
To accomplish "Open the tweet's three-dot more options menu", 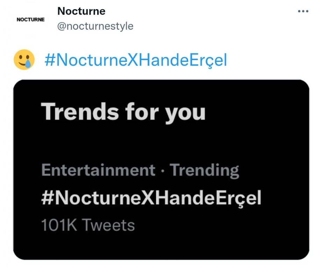I will (303, 12).
